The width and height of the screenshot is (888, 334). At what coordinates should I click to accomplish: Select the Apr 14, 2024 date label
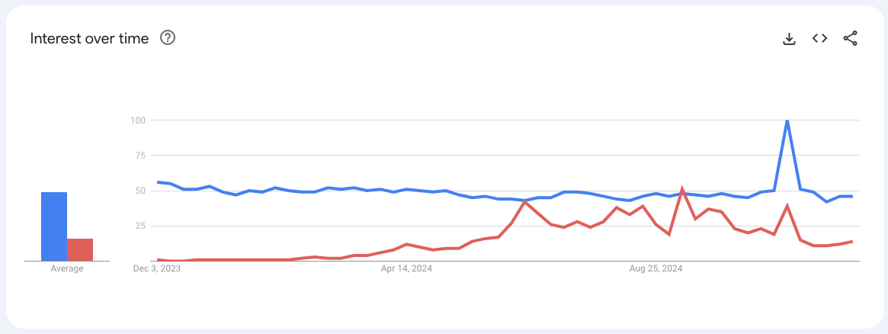pos(406,268)
